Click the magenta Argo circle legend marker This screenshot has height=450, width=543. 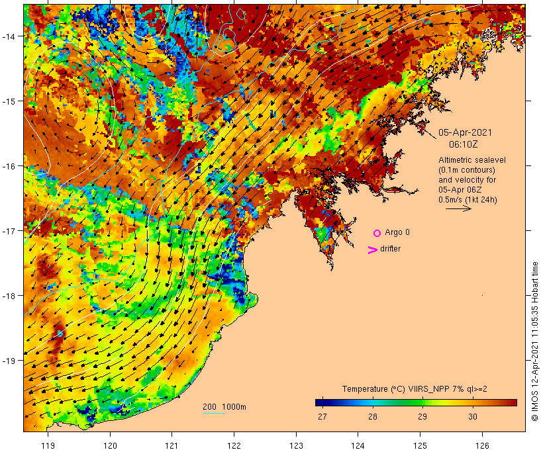[x=377, y=233]
